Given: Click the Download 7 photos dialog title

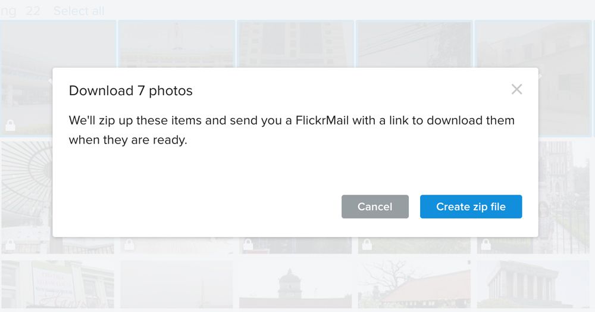Looking at the screenshot, I should pyautogui.click(x=131, y=91).
